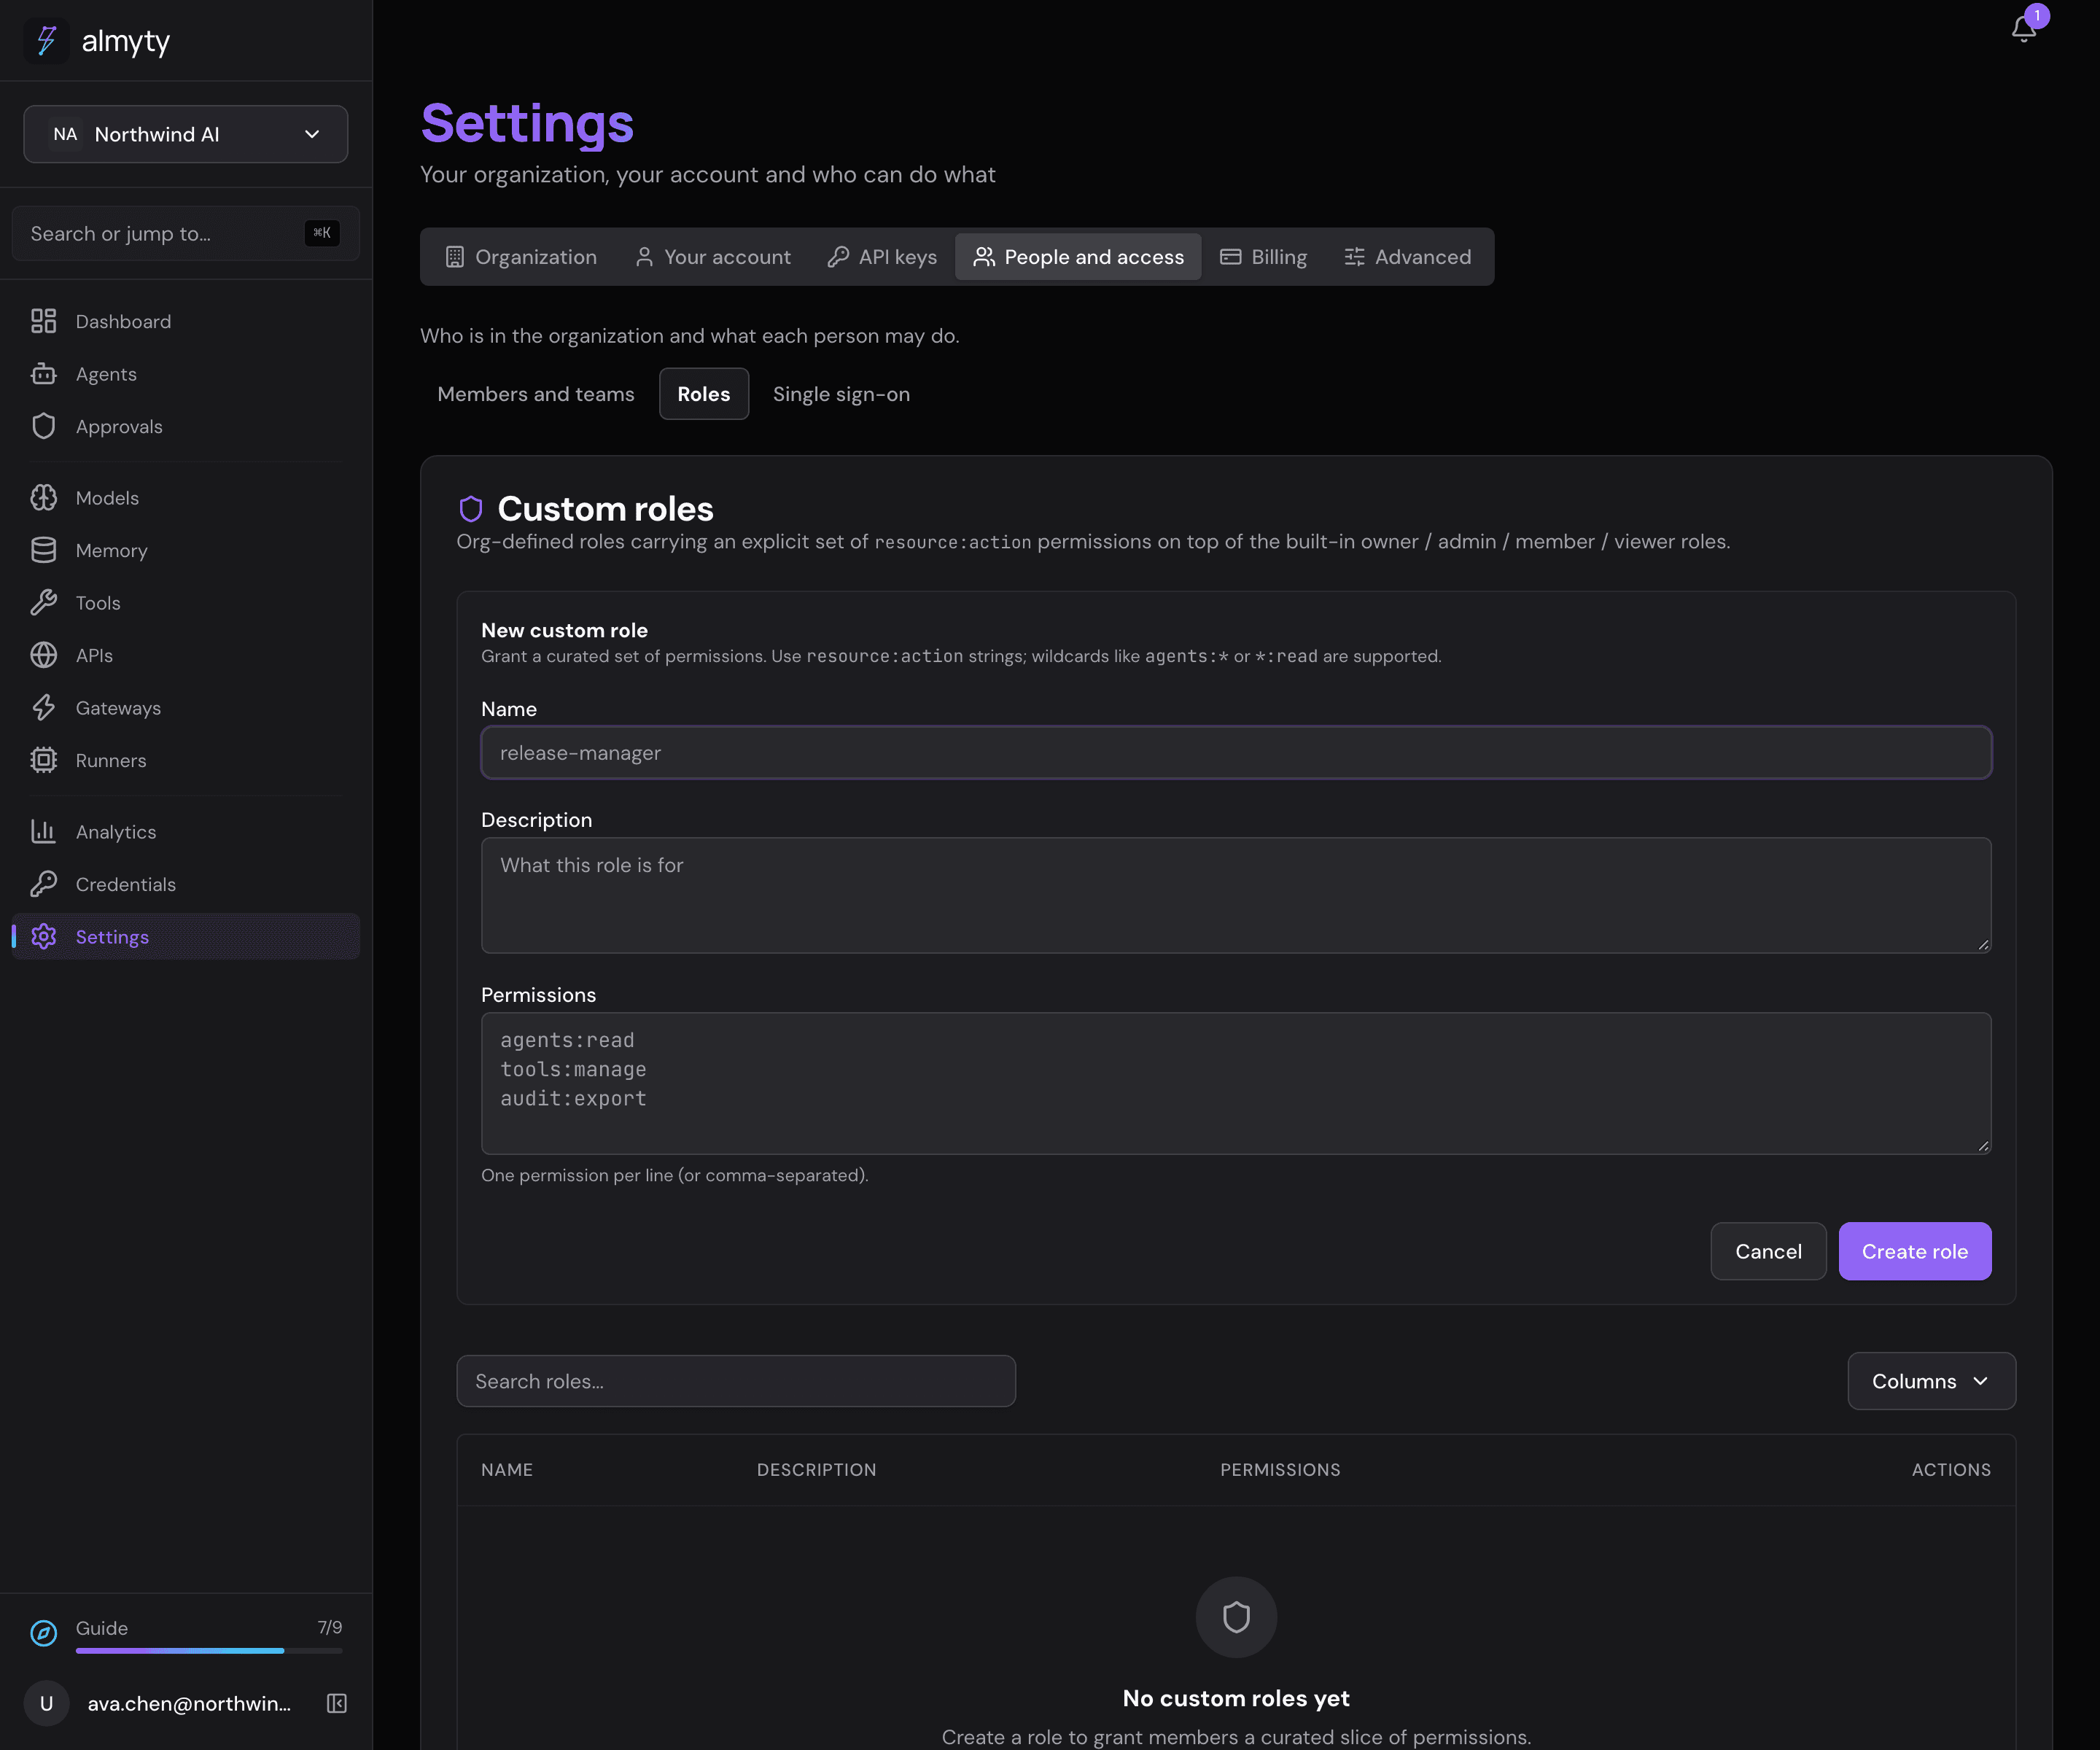Image resolution: width=2100 pixels, height=1750 pixels.
Task: Expand the Northwind AI organization switcher
Action: coord(186,134)
